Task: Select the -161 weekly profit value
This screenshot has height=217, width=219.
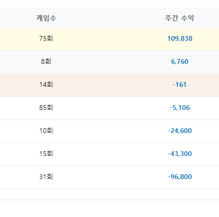Action: click(x=180, y=84)
